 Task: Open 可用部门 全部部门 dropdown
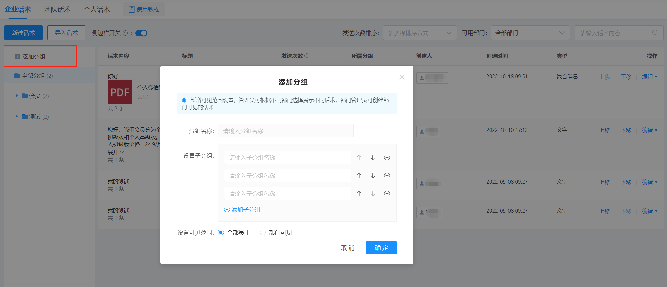point(530,33)
